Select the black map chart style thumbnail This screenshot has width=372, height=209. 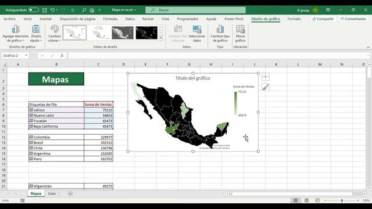coord(146,33)
